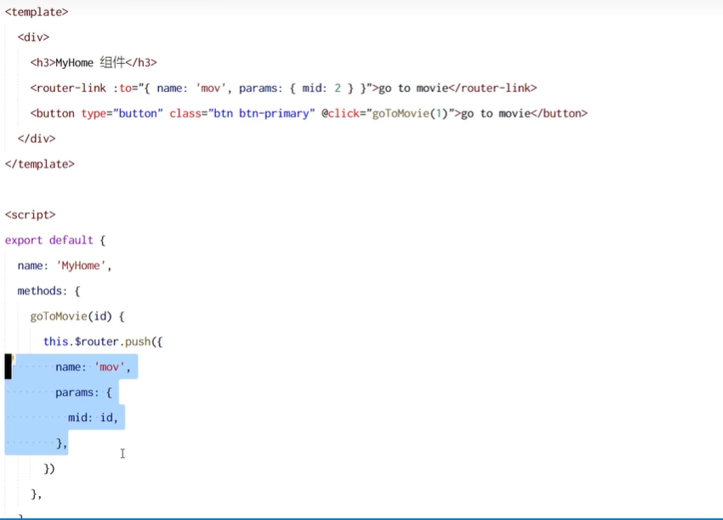Click 'name:' in the highlighted push argument

71,368
